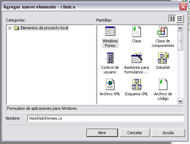Screen dimensions: 190x144
Task: Expand Elementos de proyecto local node
Action: point(10,28)
